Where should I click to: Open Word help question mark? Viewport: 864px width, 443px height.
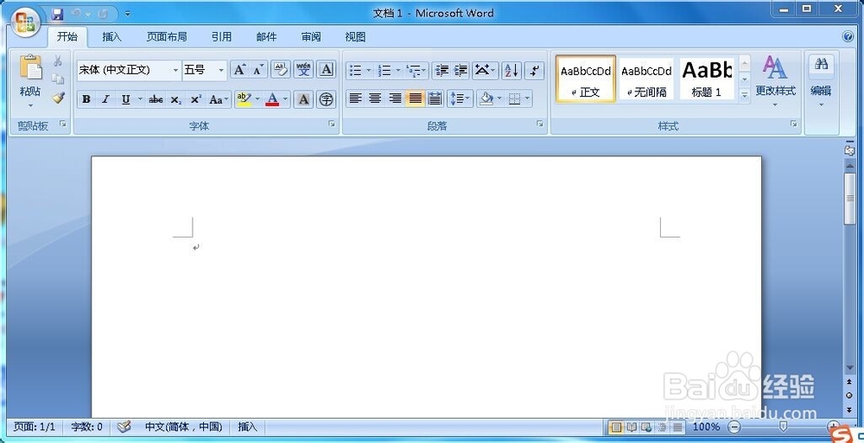[x=848, y=37]
